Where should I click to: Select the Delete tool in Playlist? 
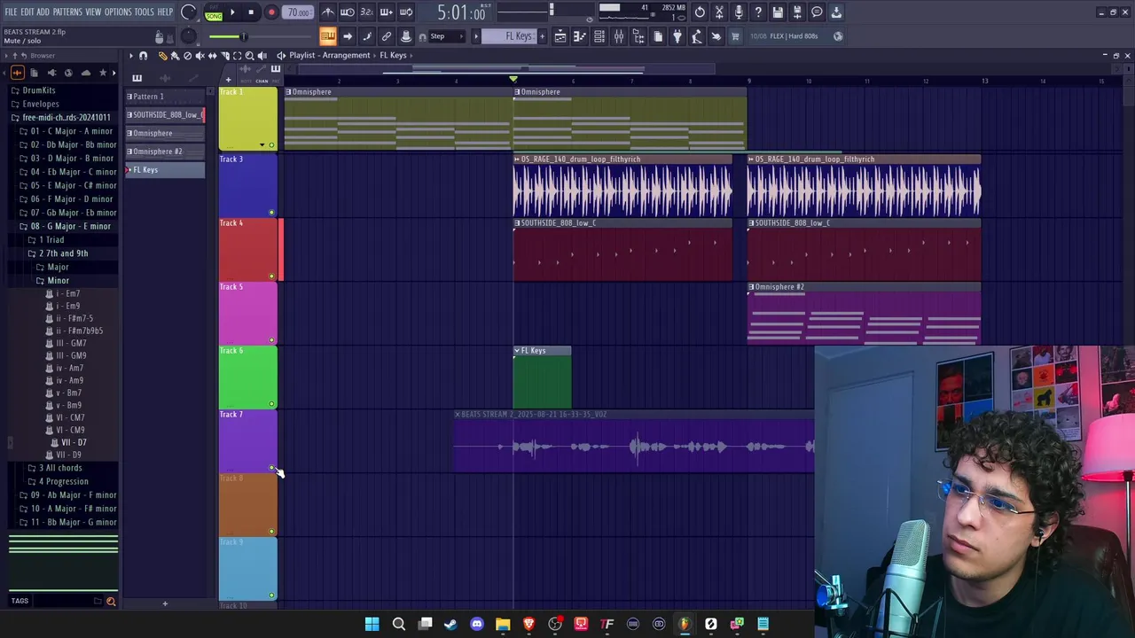[187, 56]
